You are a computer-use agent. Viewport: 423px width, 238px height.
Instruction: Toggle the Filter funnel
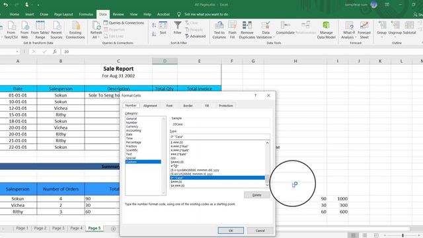[x=178, y=28]
